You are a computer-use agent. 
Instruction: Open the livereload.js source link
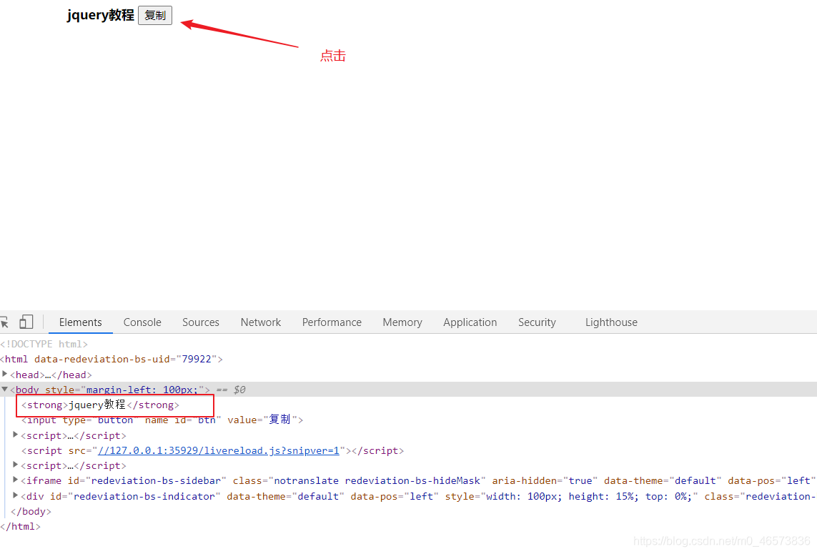(218, 450)
